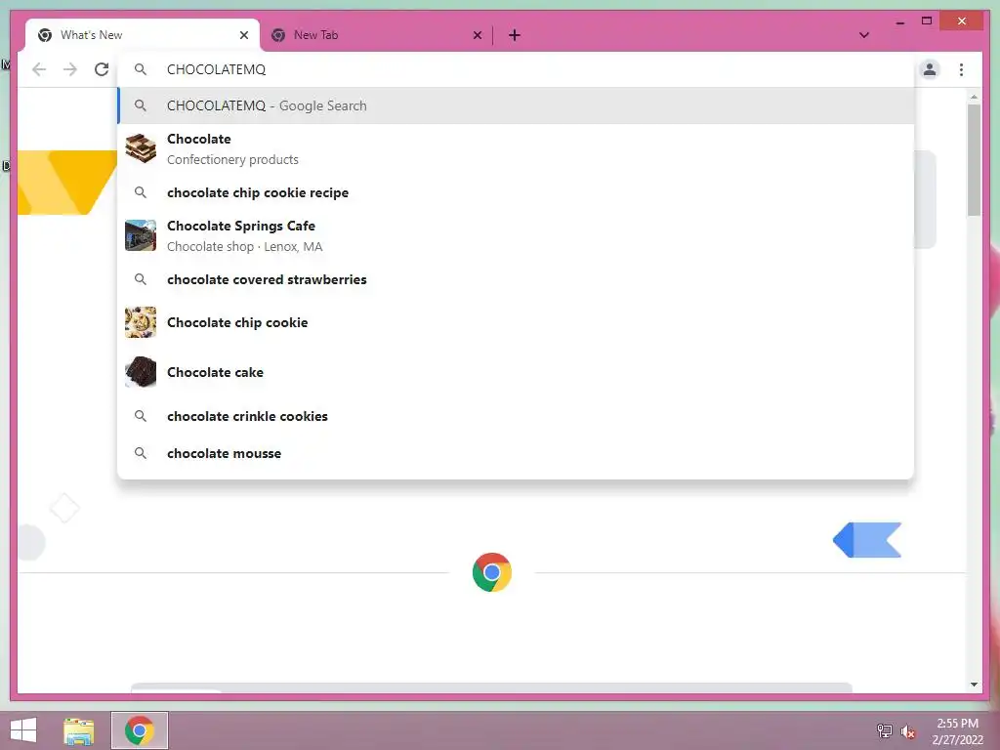The image size is (1000, 750).
Task: Click the magnifier icon beside chocolate chip cookie recipe
Action: click(x=141, y=192)
